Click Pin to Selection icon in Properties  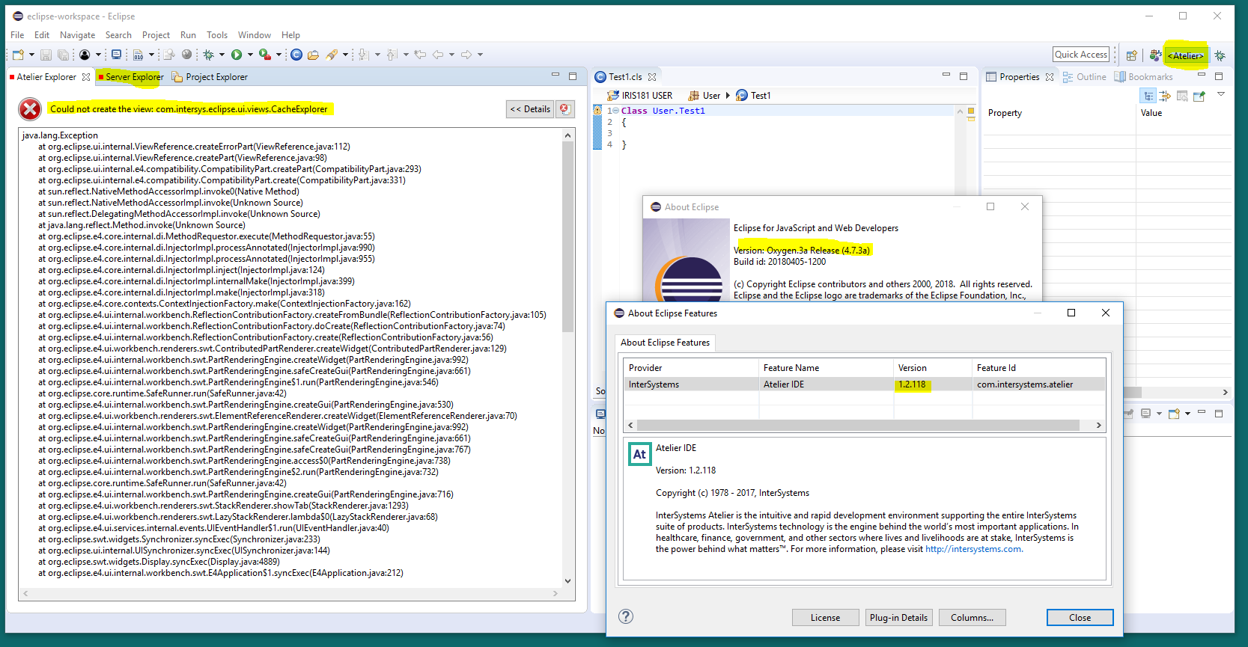(1199, 96)
